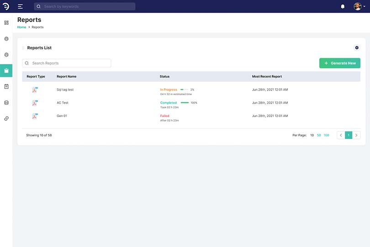Click the active clipboard Reports sidebar icon
The height and width of the screenshot is (247, 370).
pos(6,70)
